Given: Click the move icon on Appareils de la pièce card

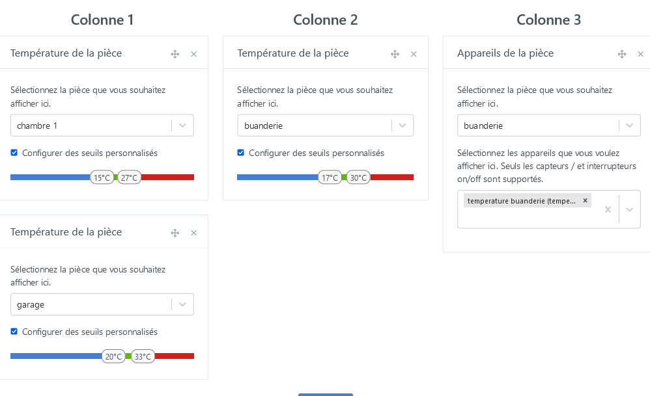Looking at the screenshot, I should click(622, 54).
